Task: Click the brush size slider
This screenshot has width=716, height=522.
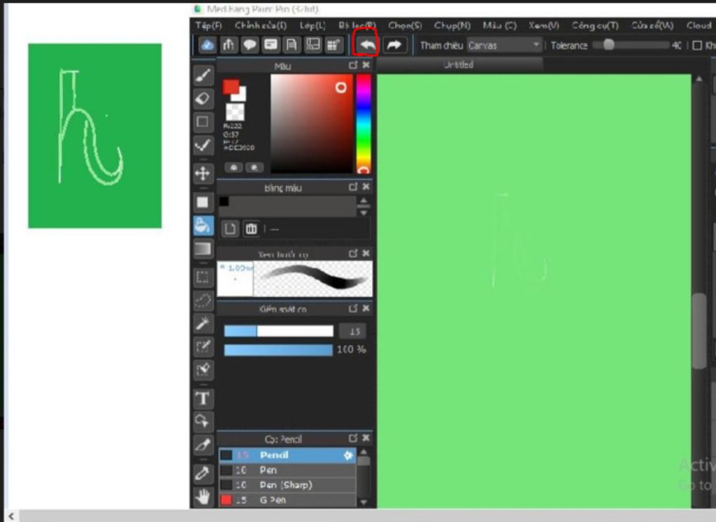Action: [x=278, y=331]
